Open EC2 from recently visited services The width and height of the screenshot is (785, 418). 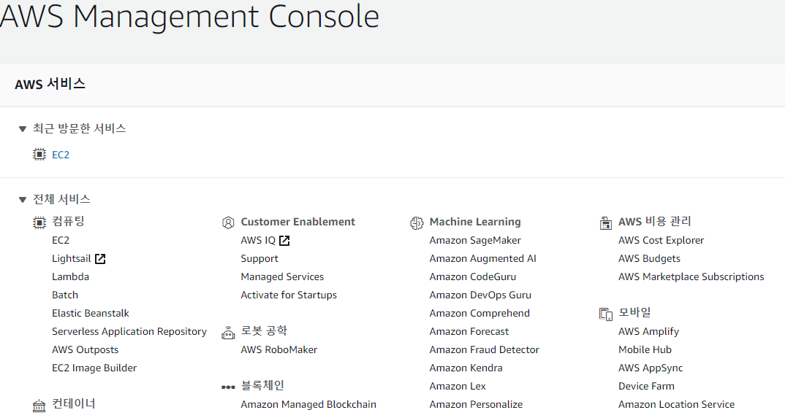coord(61,155)
